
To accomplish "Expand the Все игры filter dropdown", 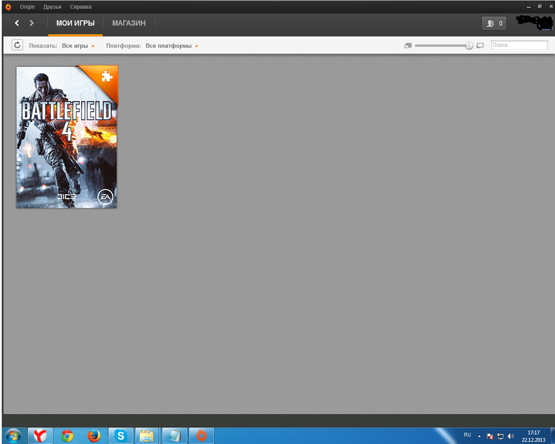I will tap(78, 46).
